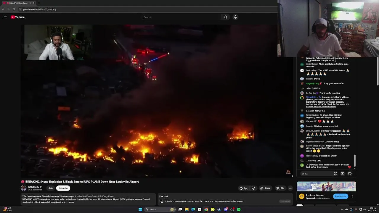
Task: Launch Microsoft Edge from taskbar
Action: pyautogui.click(x=193, y=209)
